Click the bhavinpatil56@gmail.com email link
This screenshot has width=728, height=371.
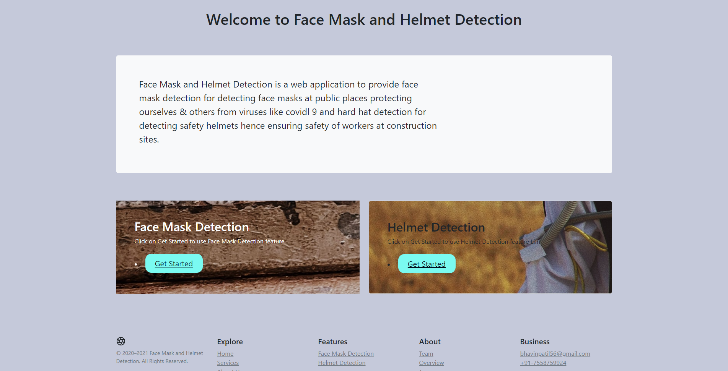[555, 354]
